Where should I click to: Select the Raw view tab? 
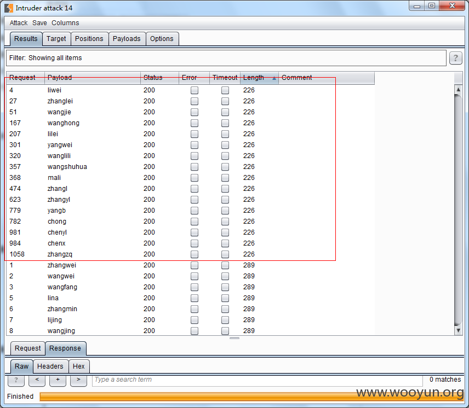[x=21, y=366]
